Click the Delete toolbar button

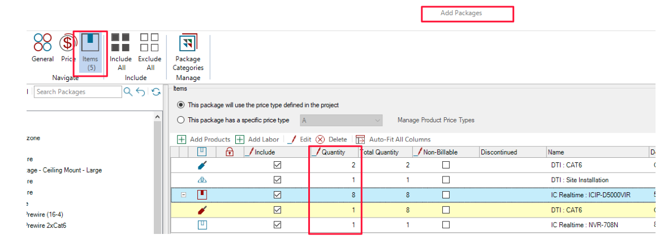331,139
